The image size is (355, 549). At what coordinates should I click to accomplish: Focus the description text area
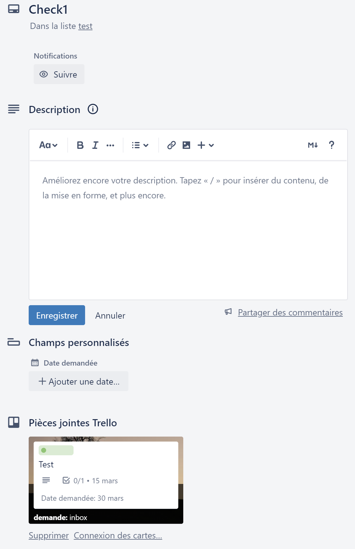188,230
